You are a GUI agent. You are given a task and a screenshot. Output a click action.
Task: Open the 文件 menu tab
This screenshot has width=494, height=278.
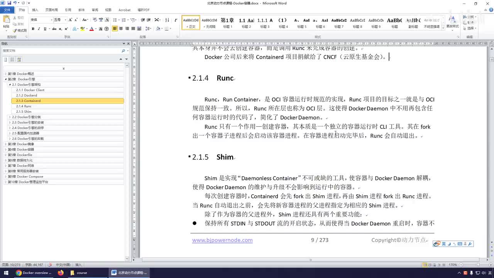[x=7, y=10]
